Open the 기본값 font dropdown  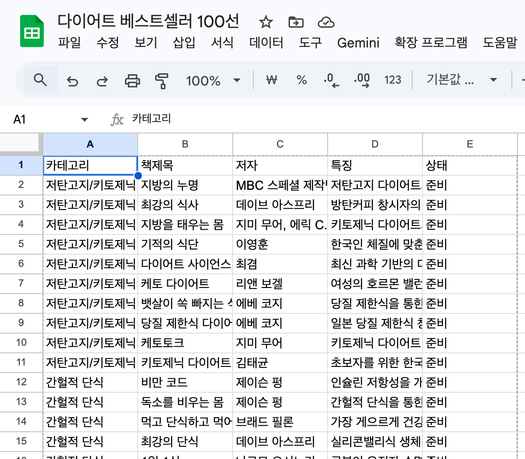click(462, 80)
